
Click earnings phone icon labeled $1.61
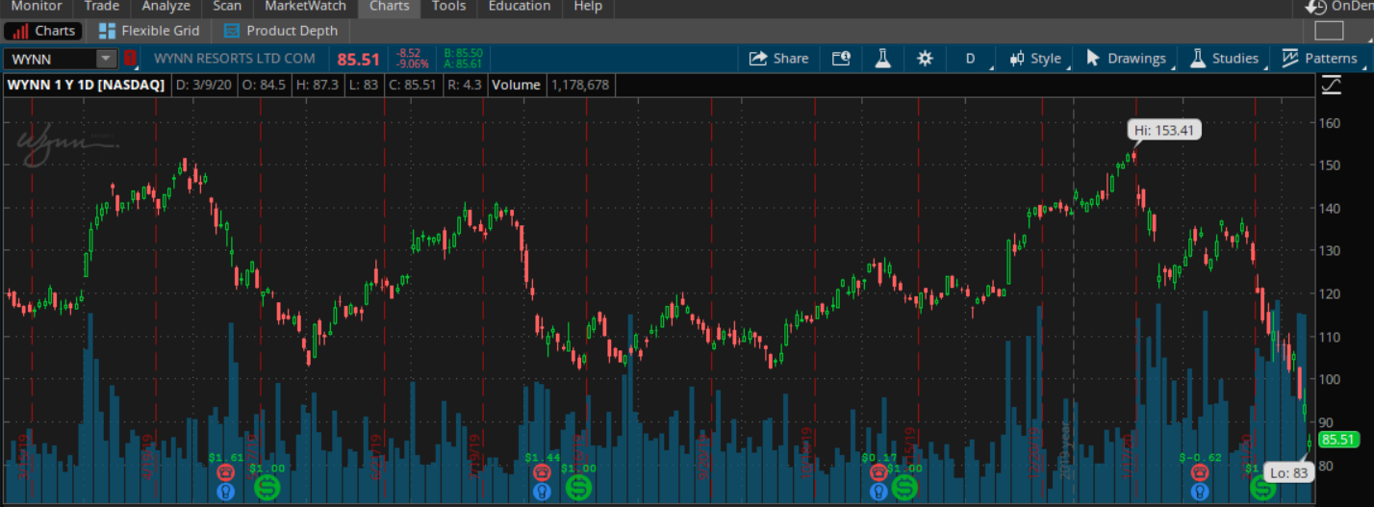click(226, 472)
